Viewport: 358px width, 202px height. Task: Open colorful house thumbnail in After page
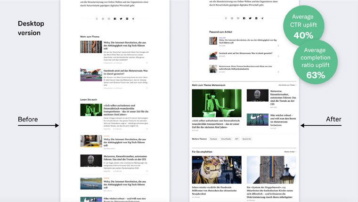tap(213, 56)
